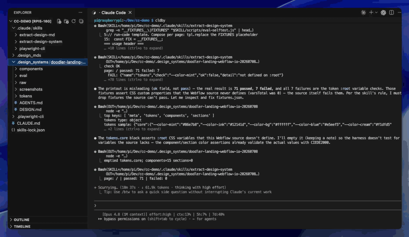The width and height of the screenshot is (409, 237).
Task: Click the "bypass permissions on" status text
Action: [124, 219]
